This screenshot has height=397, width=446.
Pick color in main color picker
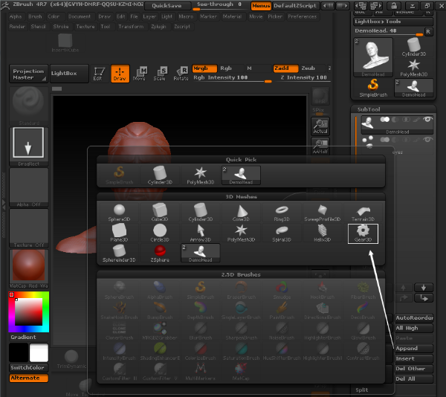(28, 312)
